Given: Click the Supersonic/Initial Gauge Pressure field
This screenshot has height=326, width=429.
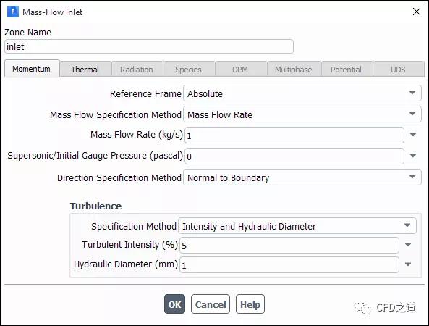Looking at the screenshot, I should 294,156.
